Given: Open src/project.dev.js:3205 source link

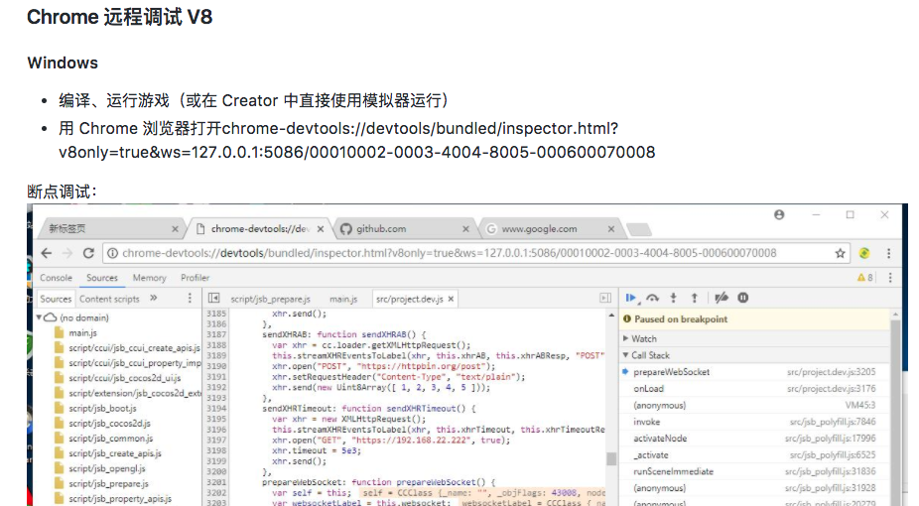Looking at the screenshot, I should point(831,372).
